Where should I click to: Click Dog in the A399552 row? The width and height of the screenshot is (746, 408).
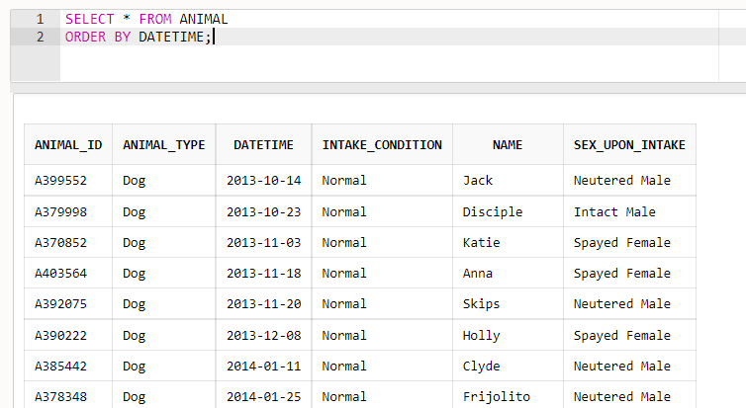pos(135,181)
